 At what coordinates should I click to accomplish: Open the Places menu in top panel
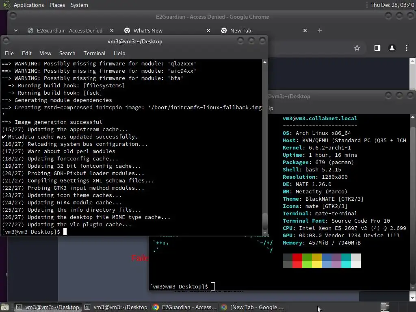(x=57, y=5)
